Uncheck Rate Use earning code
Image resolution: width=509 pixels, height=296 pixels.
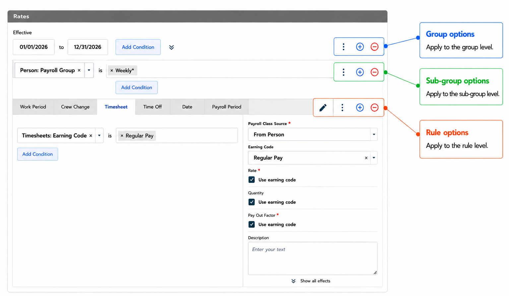(x=252, y=180)
